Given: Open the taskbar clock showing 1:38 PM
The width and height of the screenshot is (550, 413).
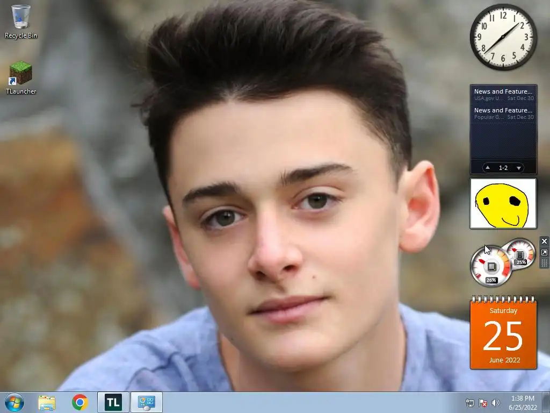Looking at the screenshot, I should pyautogui.click(x=523, y=403).
